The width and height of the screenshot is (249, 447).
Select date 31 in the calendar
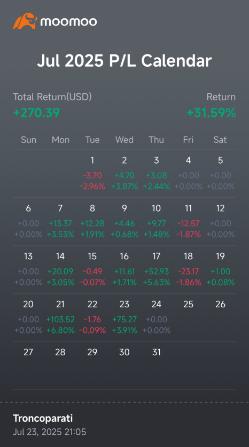click(156, 353)
